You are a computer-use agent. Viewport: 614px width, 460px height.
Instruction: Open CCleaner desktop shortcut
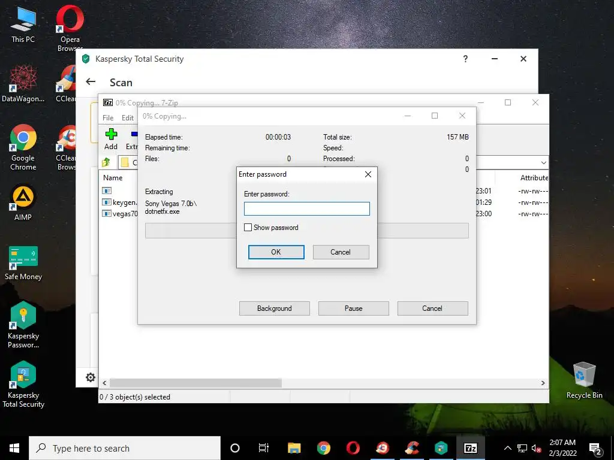coord(67,84)
